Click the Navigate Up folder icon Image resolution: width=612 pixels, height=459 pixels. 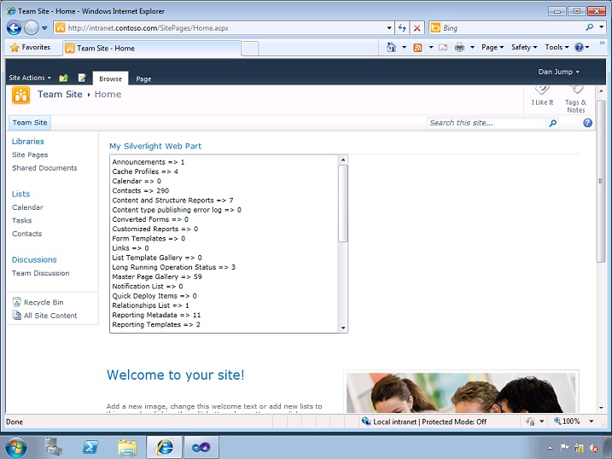tap(64, 78)
